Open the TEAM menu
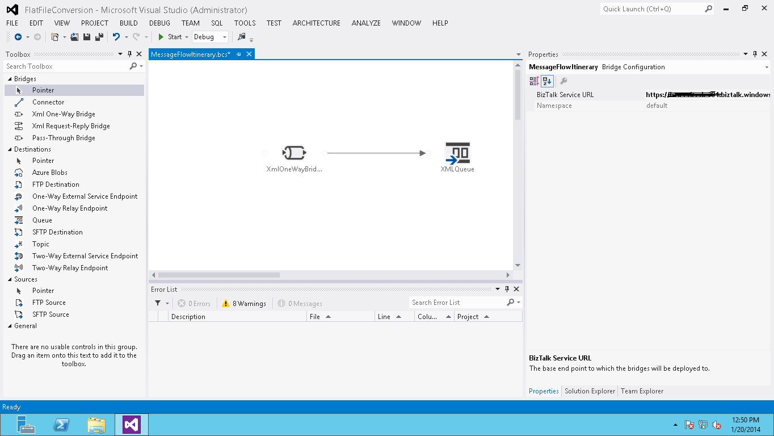Screen dimensions: 774x436 tap(191, 23)
